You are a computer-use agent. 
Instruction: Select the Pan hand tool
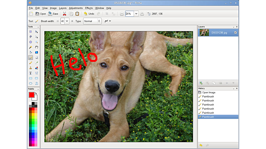(36, 47)
